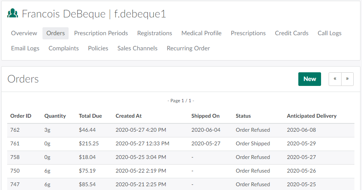Select order 761 with Order Shipped status
This screenshot has width=362, height=190.
click(15, 143)
